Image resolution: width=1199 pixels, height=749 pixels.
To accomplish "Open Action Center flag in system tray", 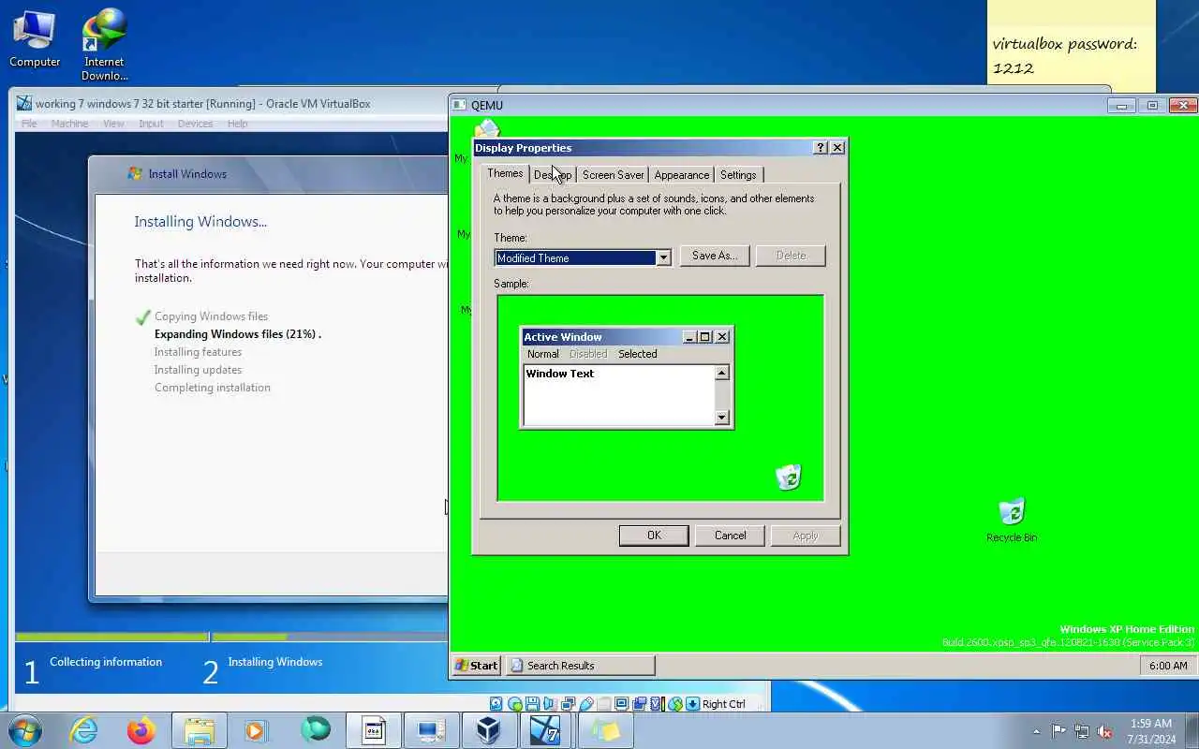I will [1058, 731].
